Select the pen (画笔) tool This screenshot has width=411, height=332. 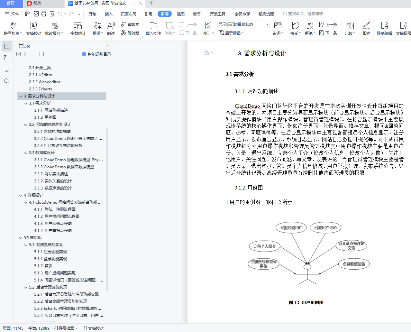366,28
